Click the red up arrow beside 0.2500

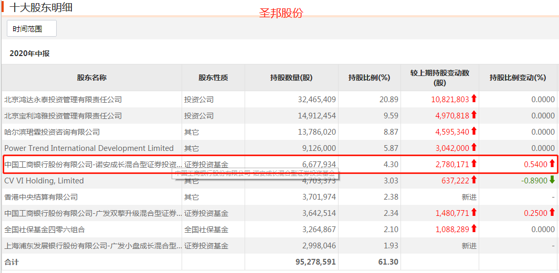point(552,213)
